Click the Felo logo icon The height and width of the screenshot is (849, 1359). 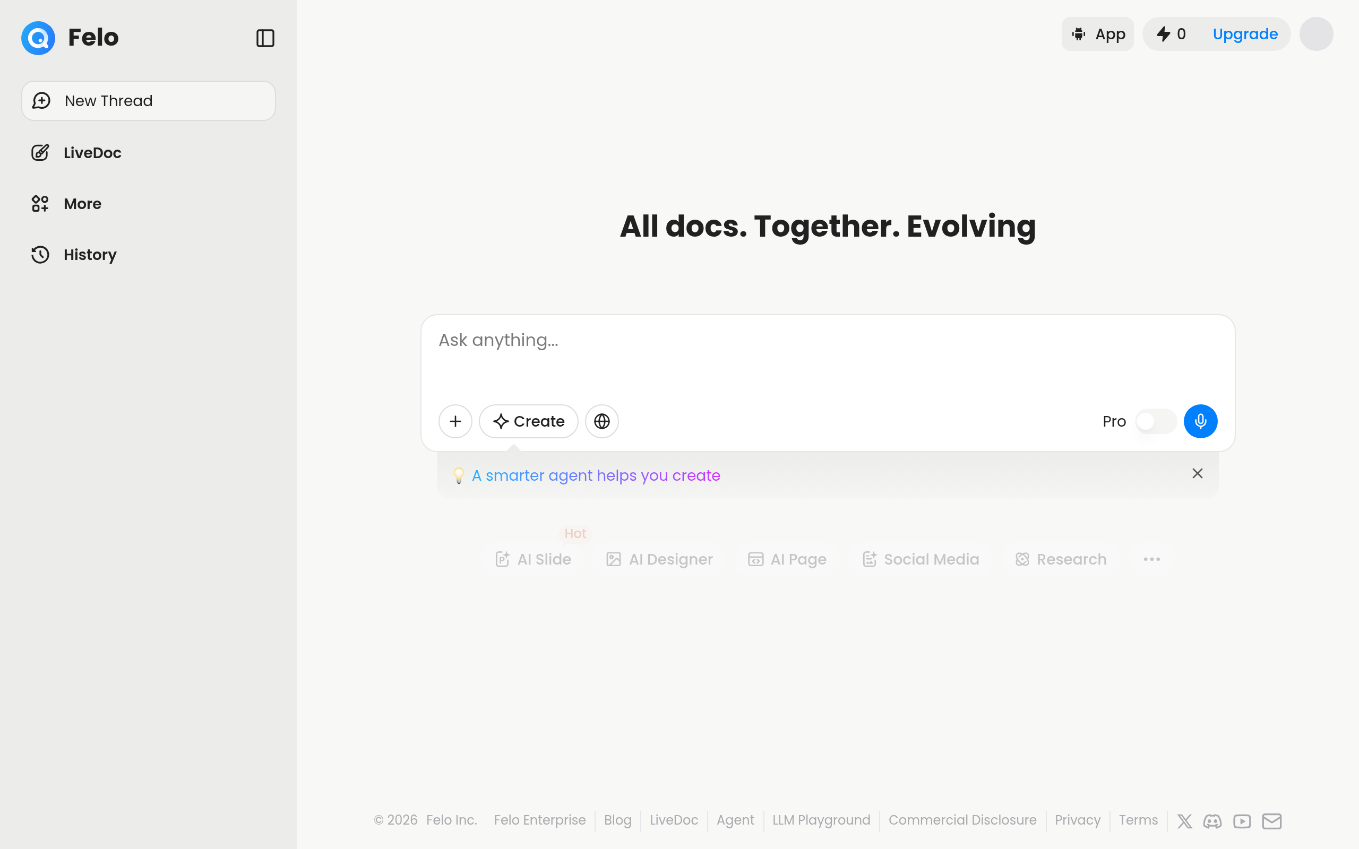click(38, 38)
